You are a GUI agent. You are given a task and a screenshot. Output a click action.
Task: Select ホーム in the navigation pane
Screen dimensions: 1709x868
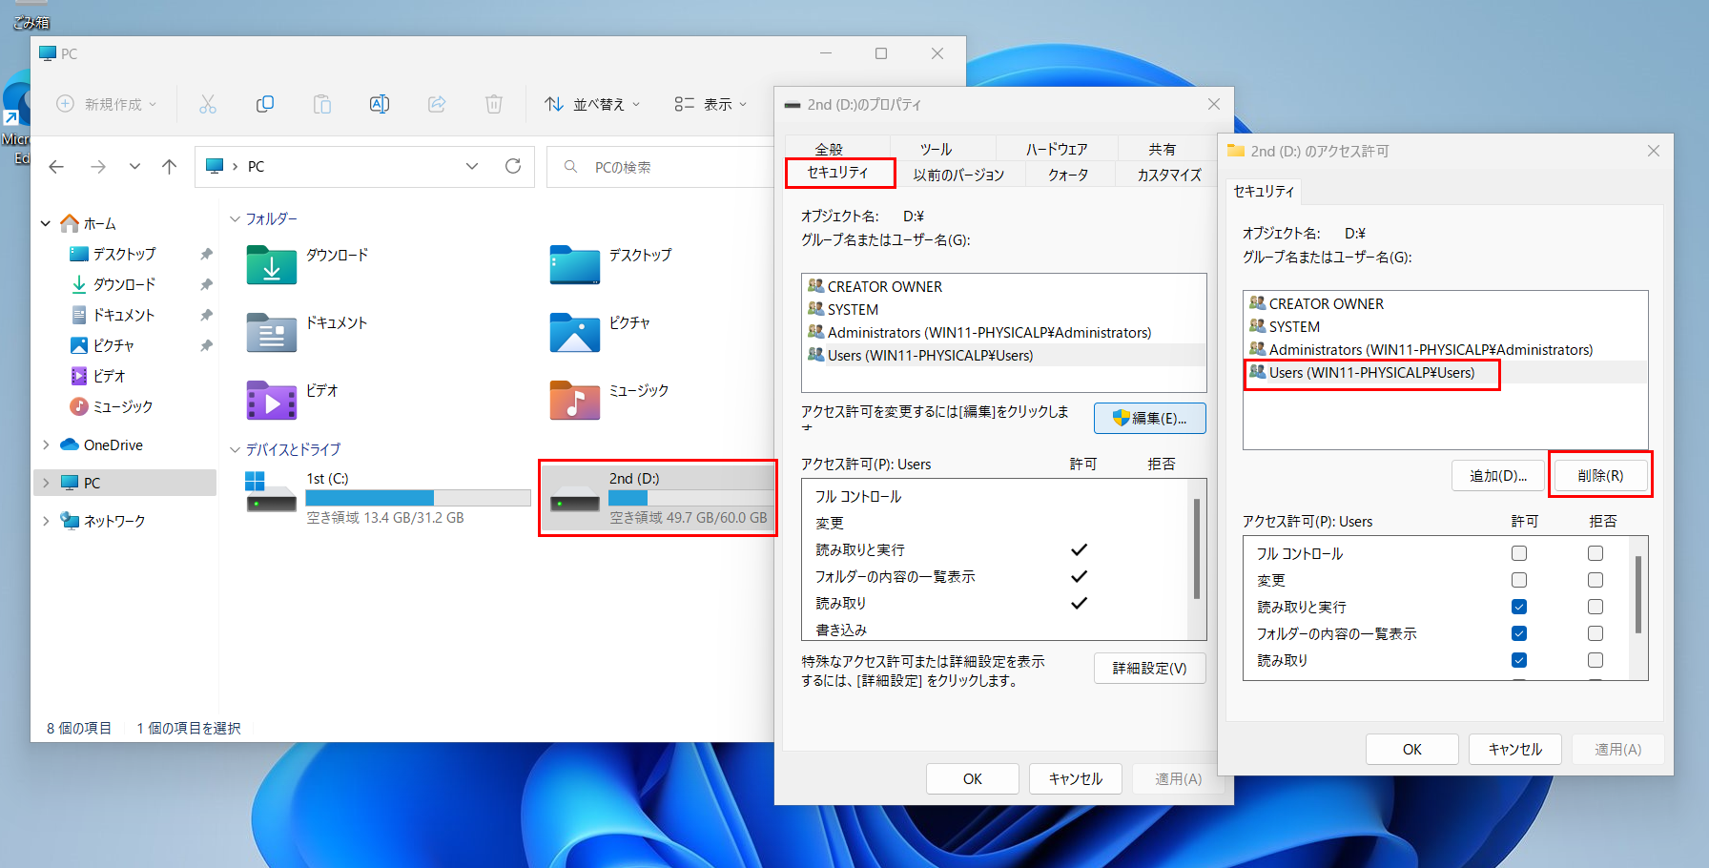pyautogui.click(x=99, y=223)
